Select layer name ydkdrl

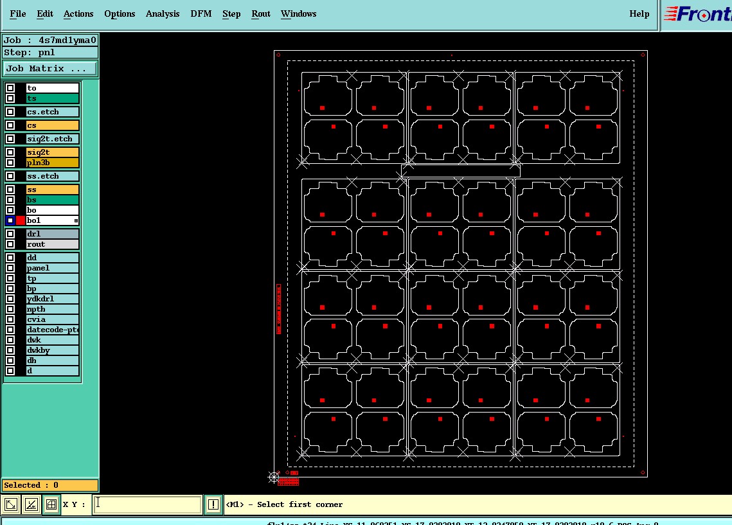click(52, 299)
